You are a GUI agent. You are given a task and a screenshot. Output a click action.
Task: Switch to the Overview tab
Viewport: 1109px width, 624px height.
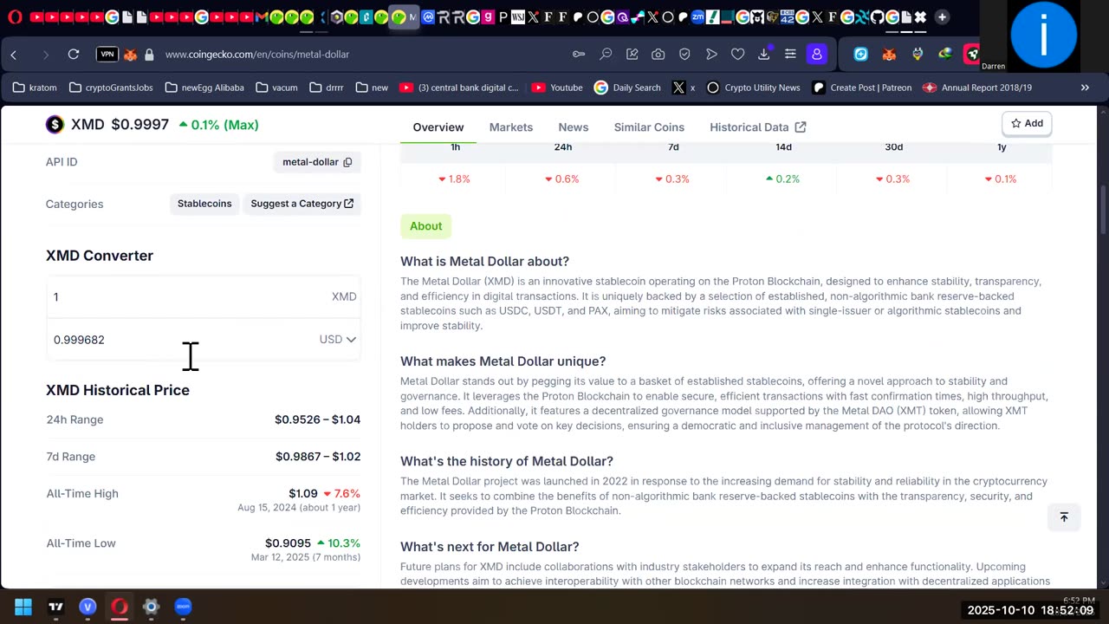coord(438,127)
